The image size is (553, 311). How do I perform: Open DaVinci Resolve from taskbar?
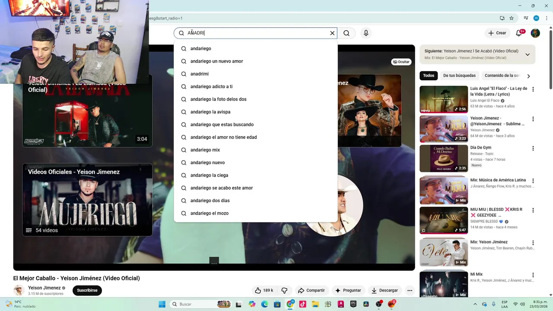coord(366,304)
